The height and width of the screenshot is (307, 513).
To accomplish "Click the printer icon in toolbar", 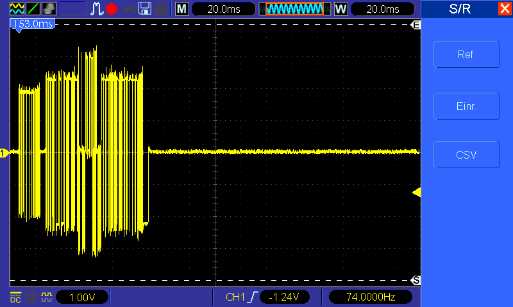I will 162,9.
